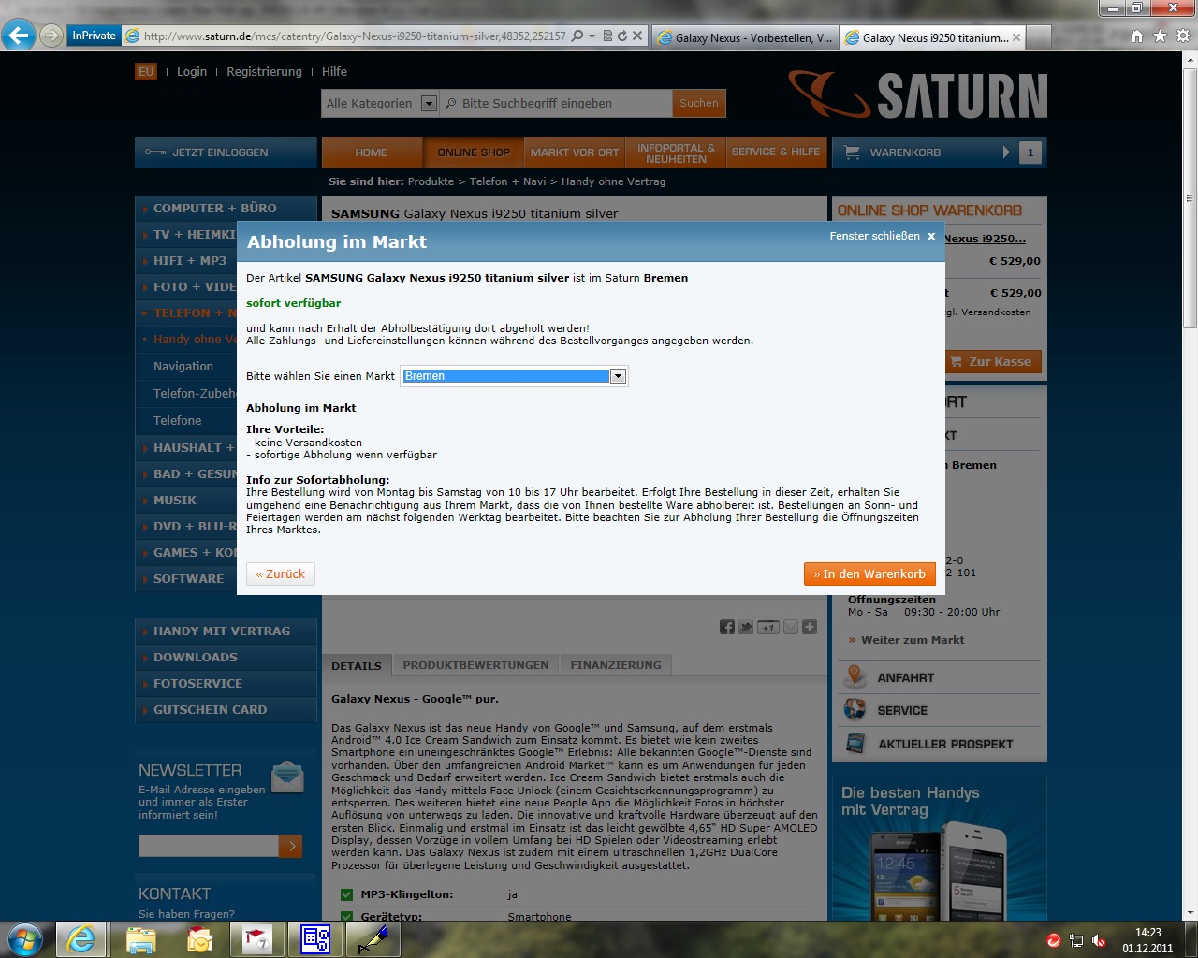Open the Alle Kategorien dropdown
Image resolution: width=1198 pixels, height=958 pixels.
pos(429,103)
